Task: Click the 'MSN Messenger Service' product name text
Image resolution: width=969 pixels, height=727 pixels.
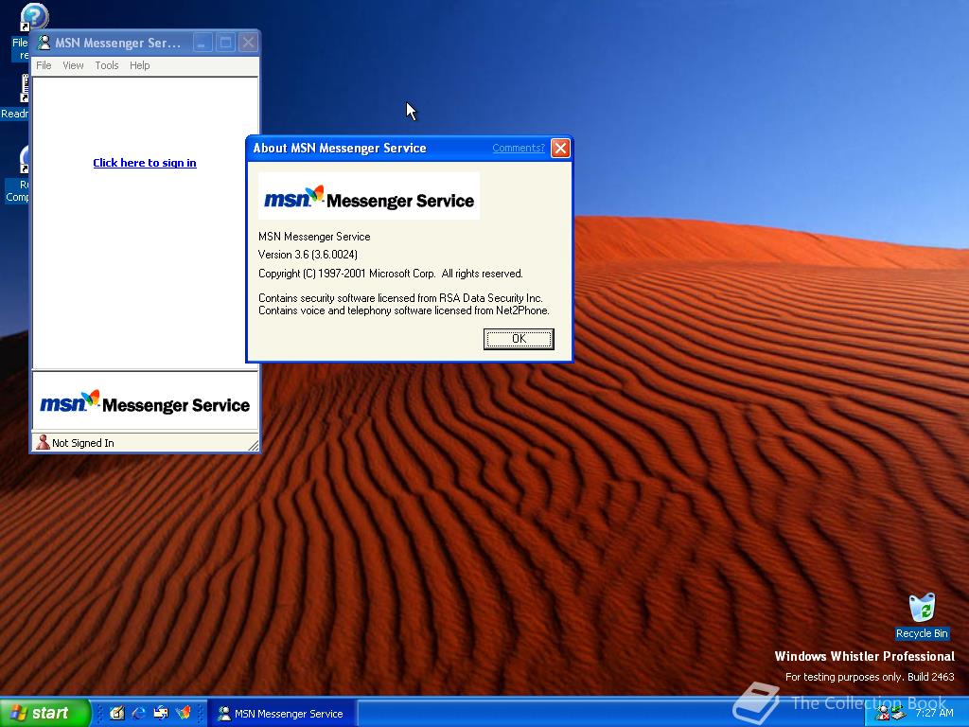Action: point(314,236)
